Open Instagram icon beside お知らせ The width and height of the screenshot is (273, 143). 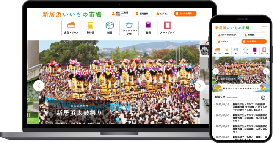(263, 98)
